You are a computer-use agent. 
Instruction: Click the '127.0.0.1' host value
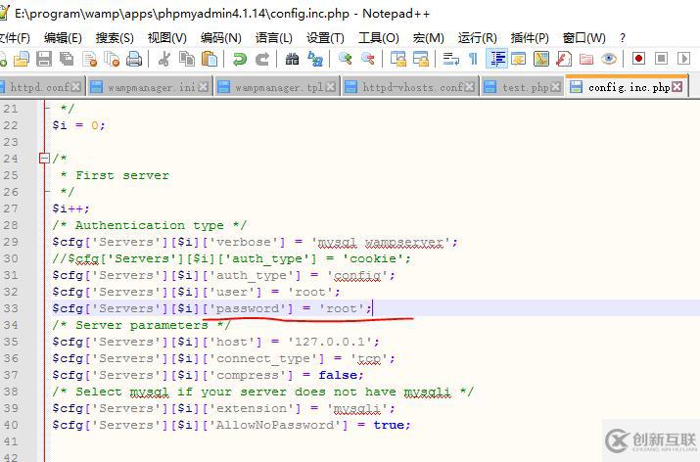click(x=330, y=342)
